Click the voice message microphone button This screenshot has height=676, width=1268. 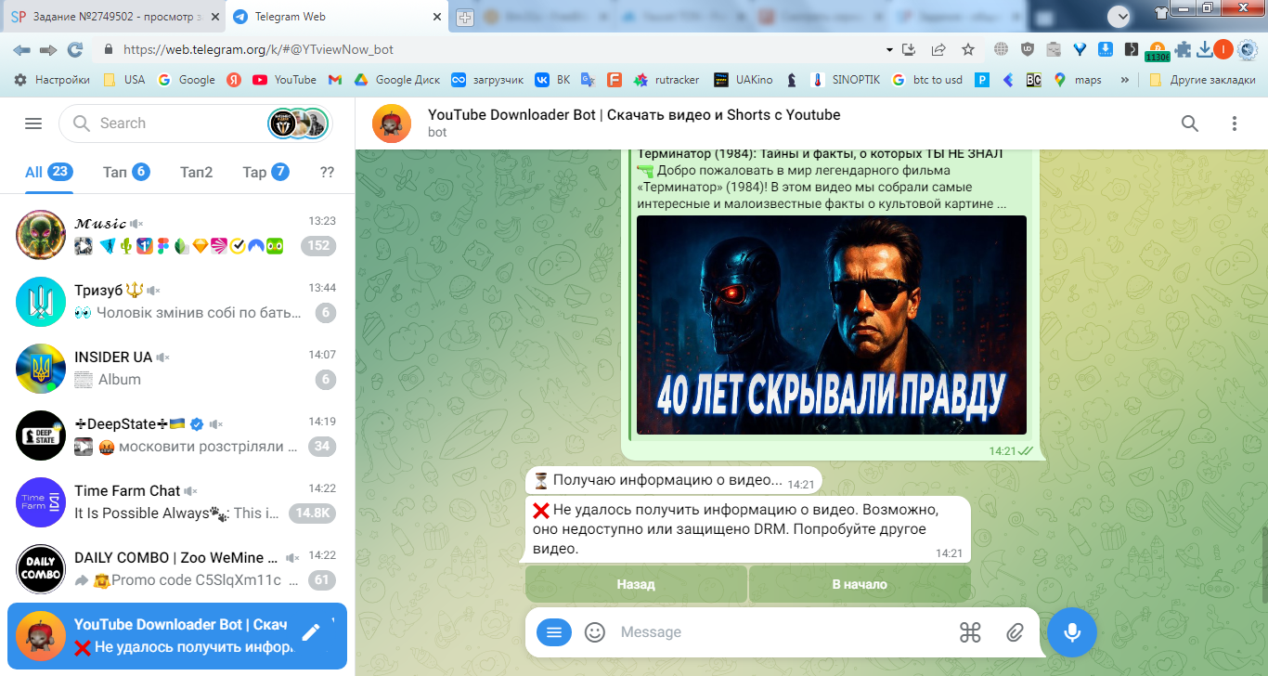(1072, 632)
